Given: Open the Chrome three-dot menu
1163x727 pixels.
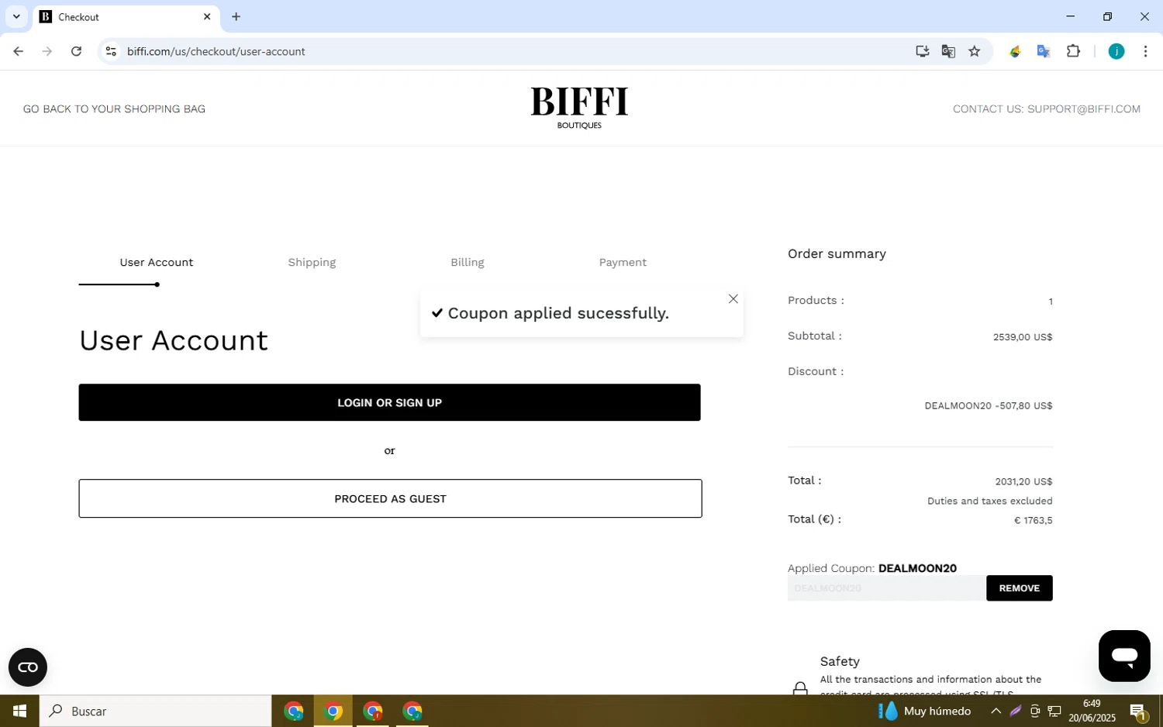Looking at the screenshot, I should pos(1145,51).
